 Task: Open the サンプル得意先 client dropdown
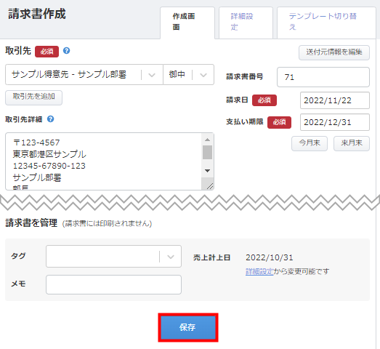(x=84, y=74)
